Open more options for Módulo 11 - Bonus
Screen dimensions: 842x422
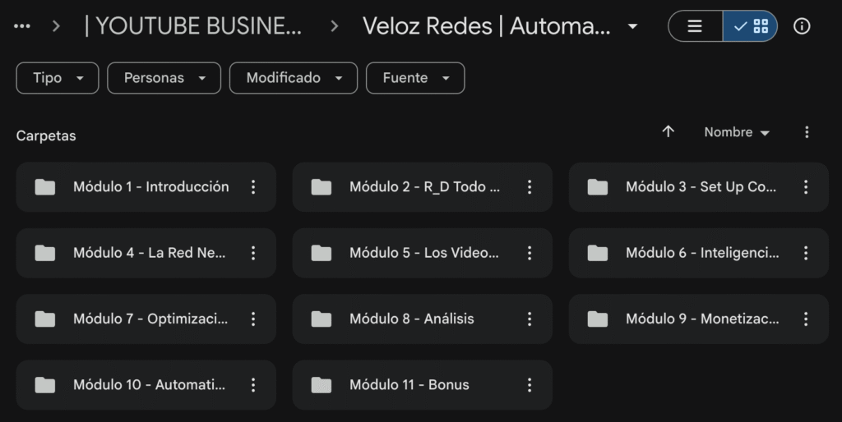[530, 384]
